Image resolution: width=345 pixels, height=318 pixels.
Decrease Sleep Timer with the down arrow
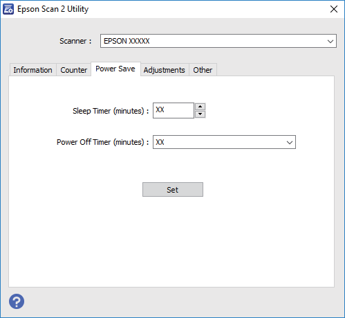coord(200,114)
